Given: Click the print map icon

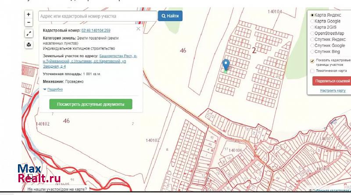Looking at the screenshot, I should point(29,44).
